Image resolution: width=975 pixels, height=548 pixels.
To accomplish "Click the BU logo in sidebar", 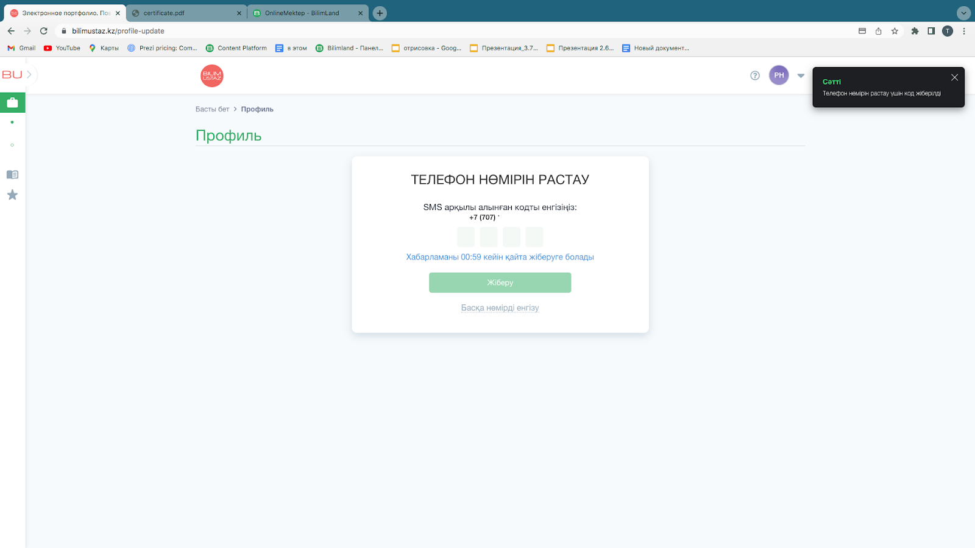I will pos(12,74).
